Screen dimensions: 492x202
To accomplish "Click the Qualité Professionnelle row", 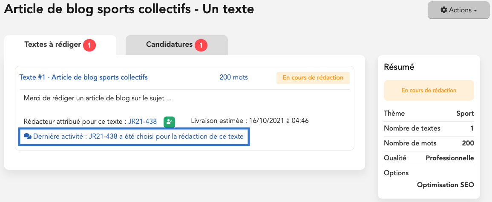I will pyautogui.click(x=429, y=158).
